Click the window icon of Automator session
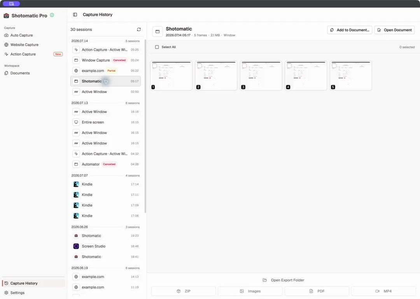The width and height of the screenshot is (420, 299). pyautogui.click(x=76, y=164)
